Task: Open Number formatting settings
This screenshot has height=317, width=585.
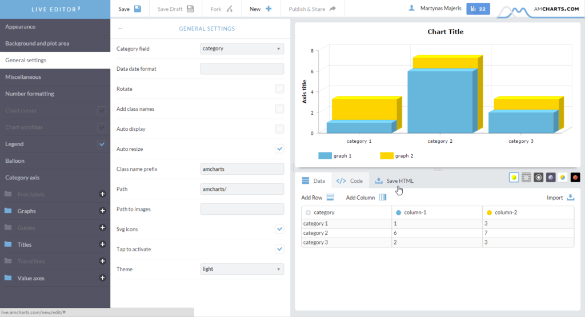Action: click(55, 94)
